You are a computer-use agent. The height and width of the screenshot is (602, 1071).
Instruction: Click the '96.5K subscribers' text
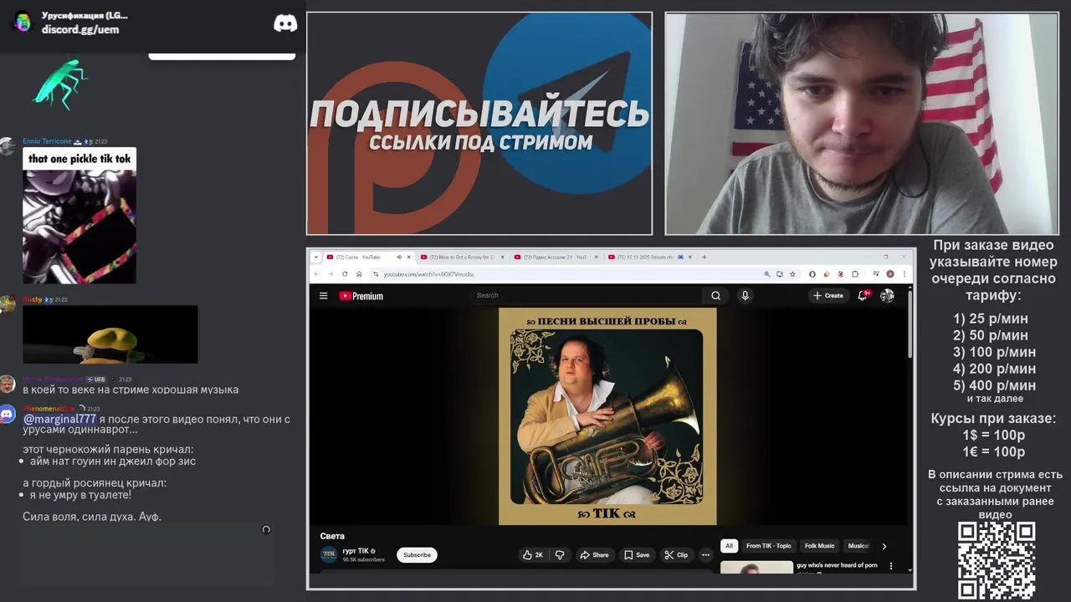363,559
